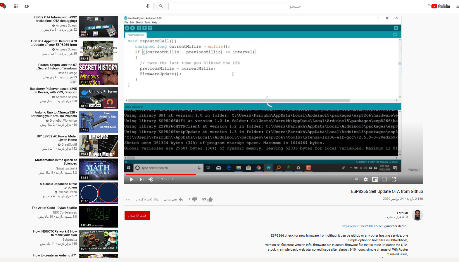The height and width of the screenshot is (262, 459).
Task: Open inductor video thumbnail 15:55
Action: (98, 241)
